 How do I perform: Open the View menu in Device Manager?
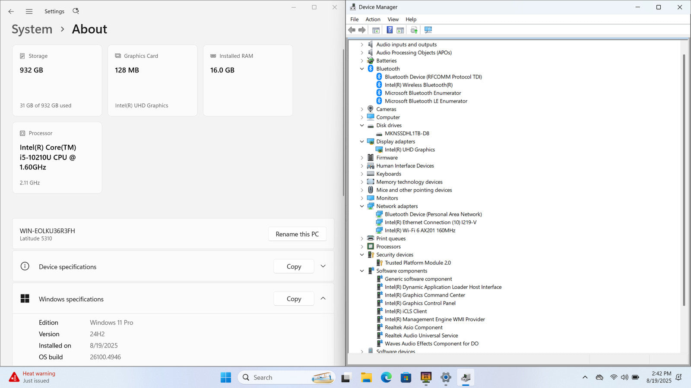(x=393, y=19)
